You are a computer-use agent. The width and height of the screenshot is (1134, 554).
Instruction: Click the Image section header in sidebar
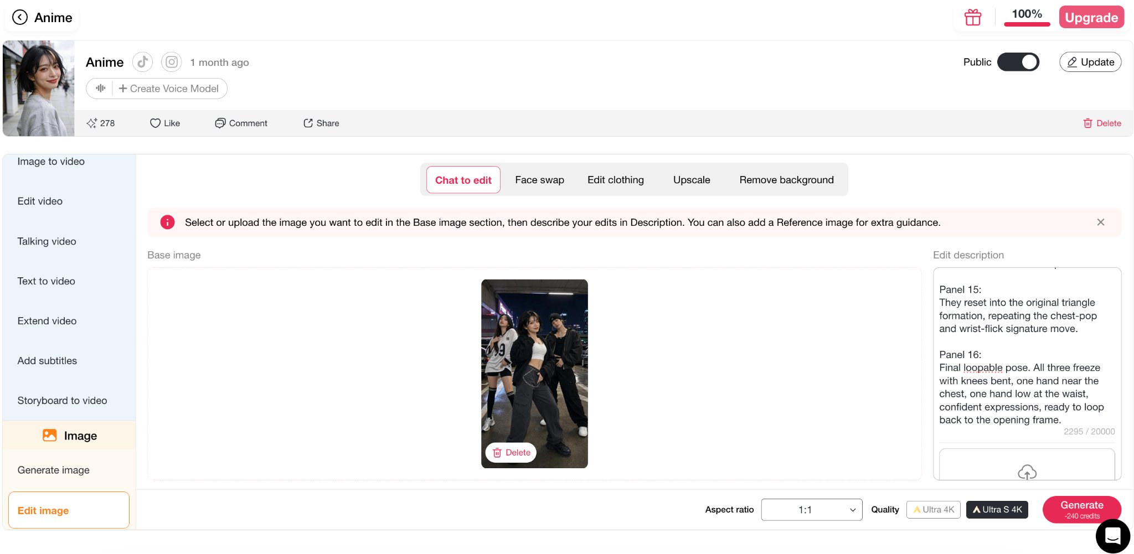69,436
